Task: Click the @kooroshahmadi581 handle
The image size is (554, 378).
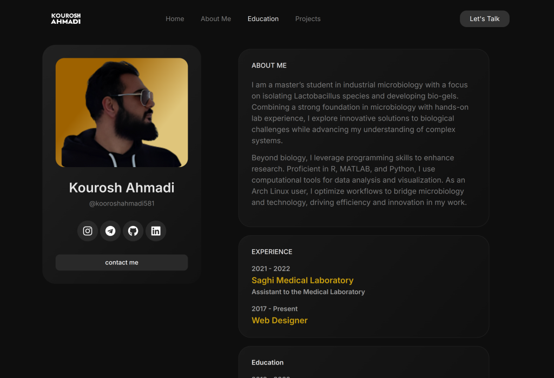Action: click(x=122, y=203)
